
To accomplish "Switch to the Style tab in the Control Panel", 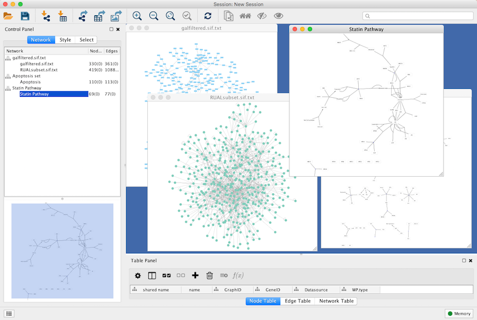I will coord(65,40).
